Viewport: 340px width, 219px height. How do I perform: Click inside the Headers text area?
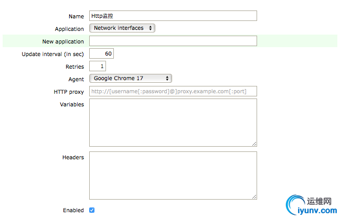pos(173,175)
